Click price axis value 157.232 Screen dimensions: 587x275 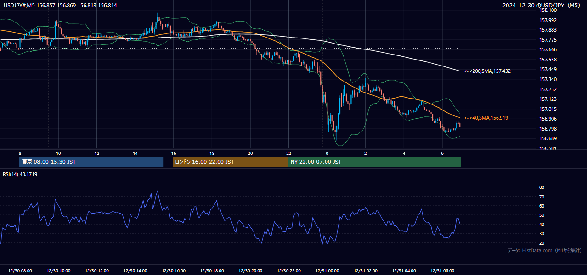548,89
